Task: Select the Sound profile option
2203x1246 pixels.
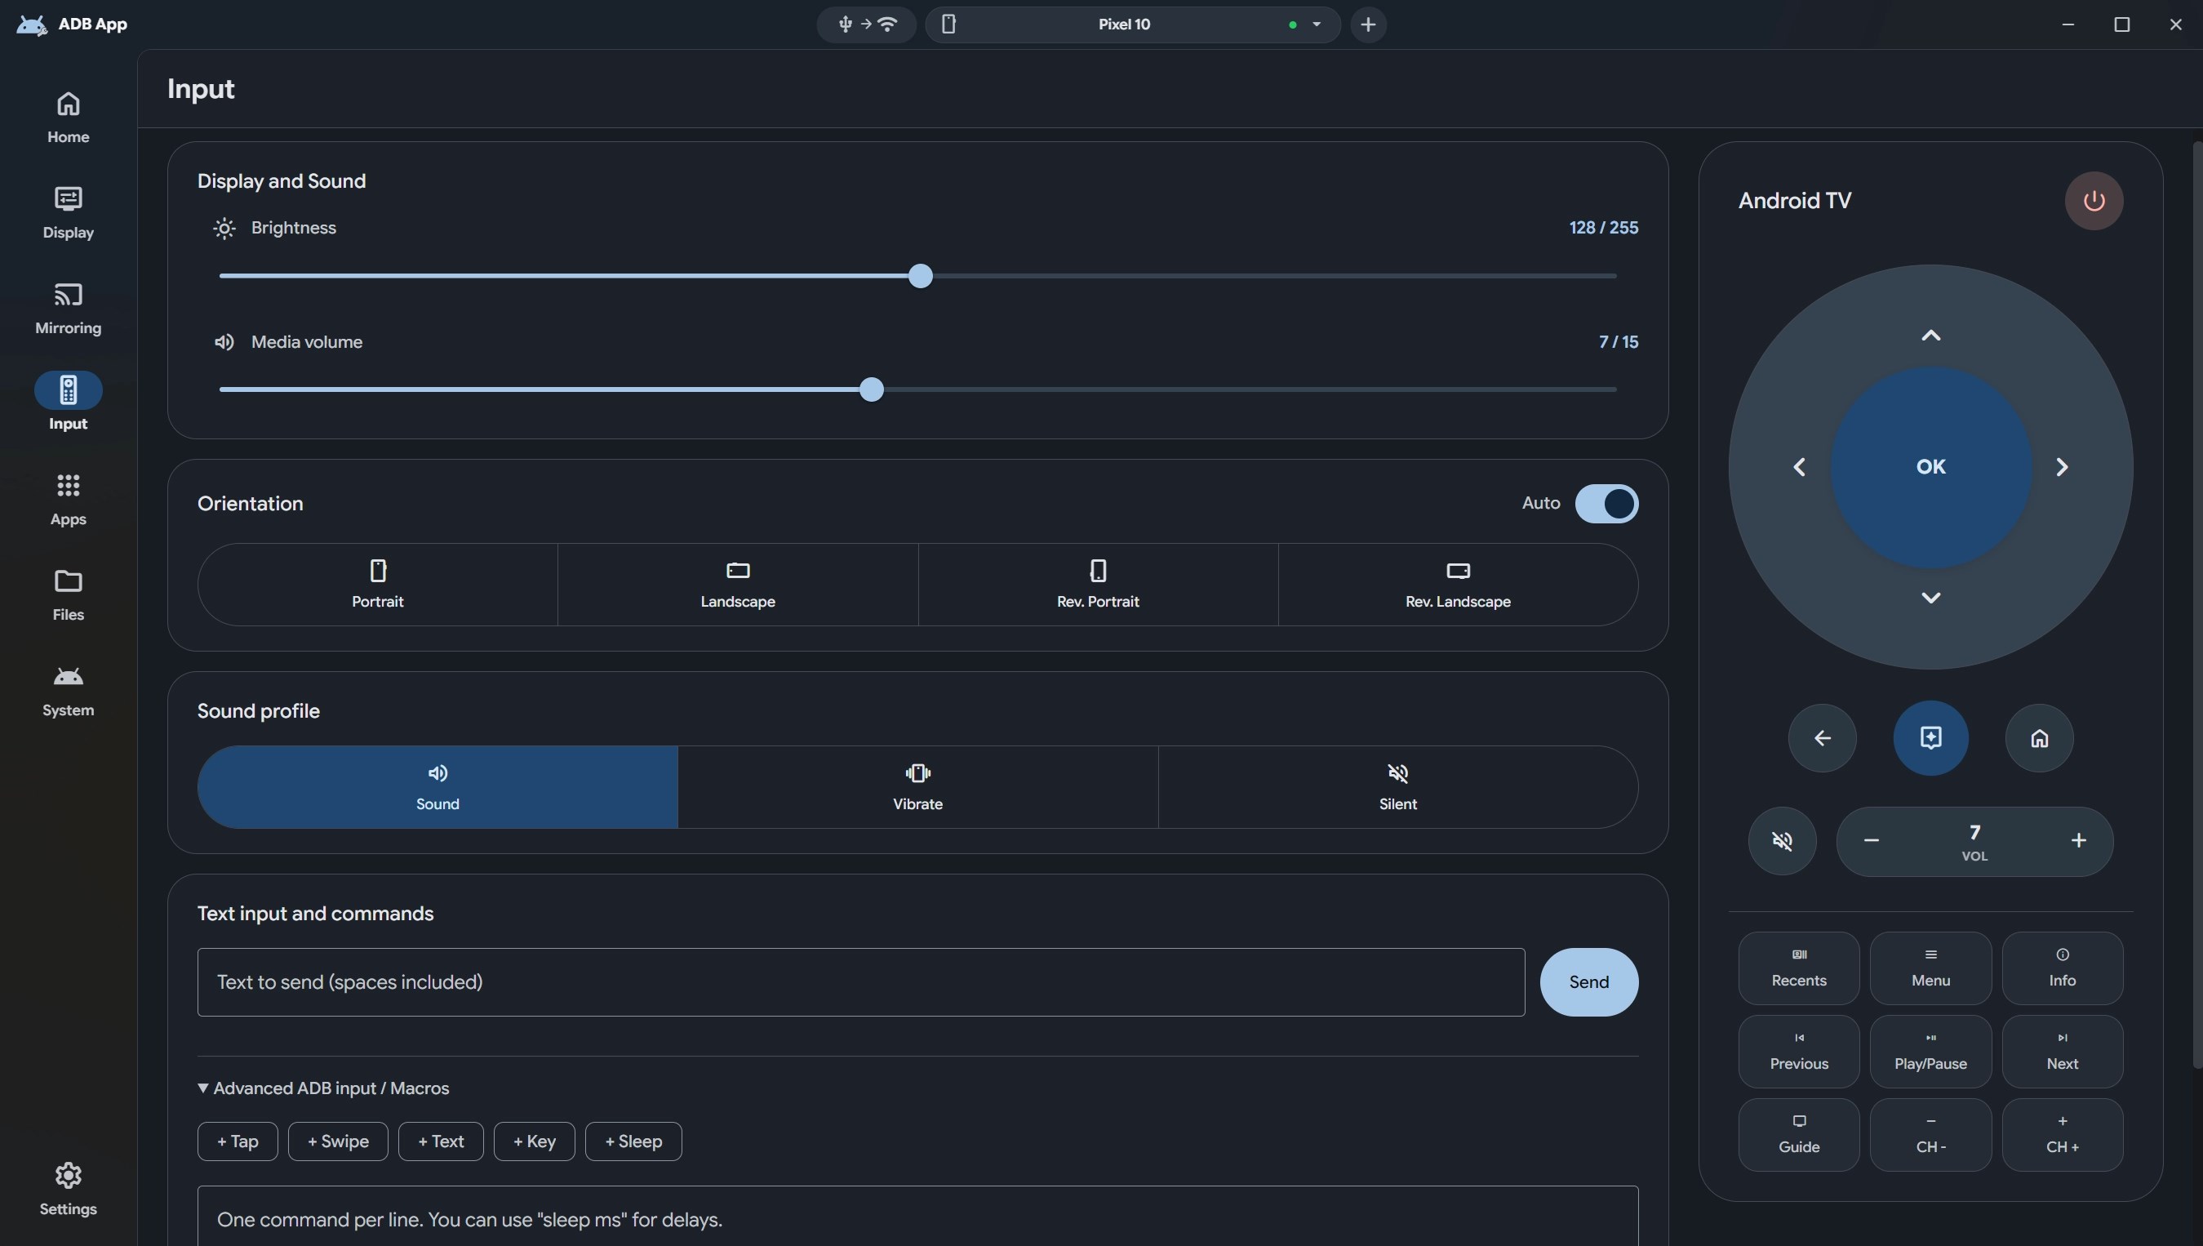Action: 437,786
